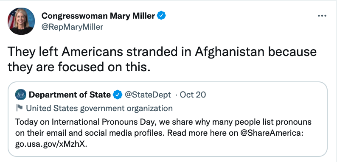Image resolution: width=337 pixels, height=162 pixels.
Task: Open the @StateDept handle
Action: pyautogui.click(x=148, y=95)
